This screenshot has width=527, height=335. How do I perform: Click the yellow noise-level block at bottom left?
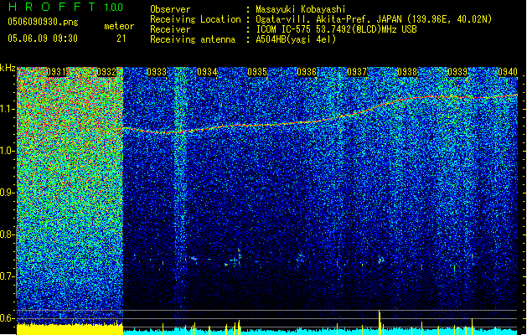[70, 329]
